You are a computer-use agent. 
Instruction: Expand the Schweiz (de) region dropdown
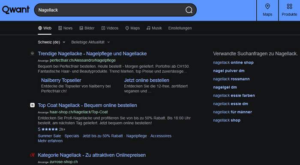[x=51, y=42]
